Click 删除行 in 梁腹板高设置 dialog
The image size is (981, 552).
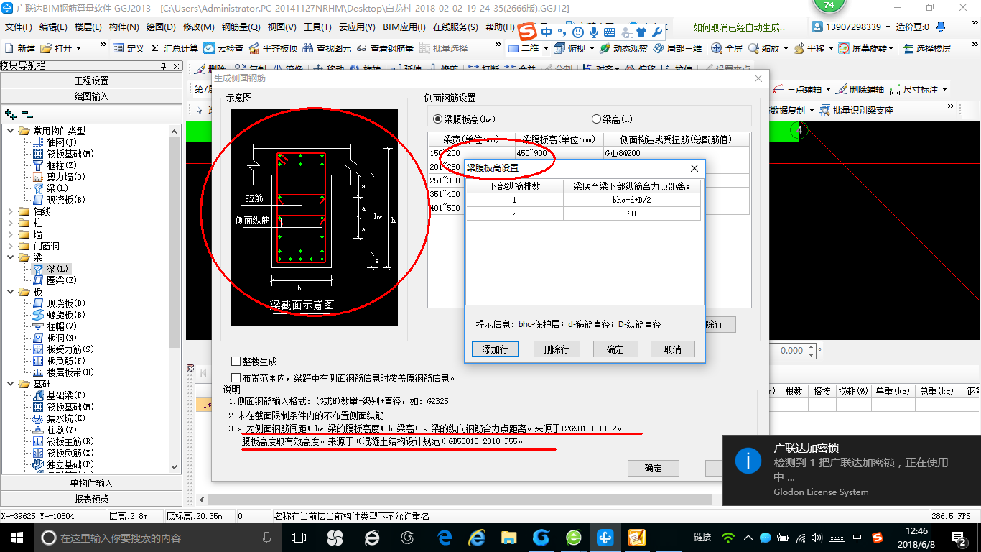coord(557,349)
